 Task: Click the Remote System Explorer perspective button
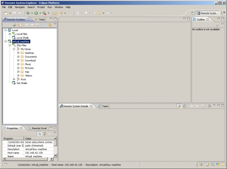[x=207, y=13]
